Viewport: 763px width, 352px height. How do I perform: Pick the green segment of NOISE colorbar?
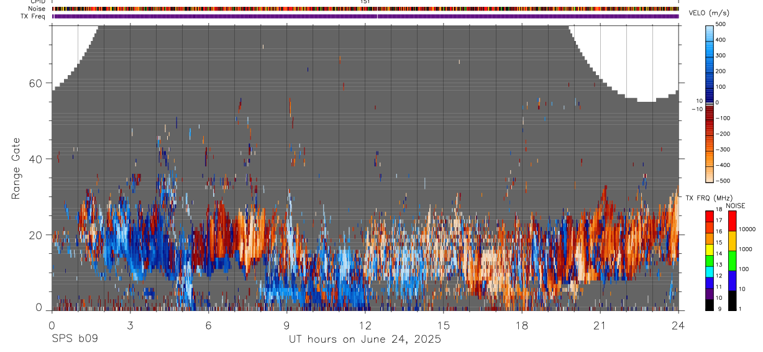point(733,261)
